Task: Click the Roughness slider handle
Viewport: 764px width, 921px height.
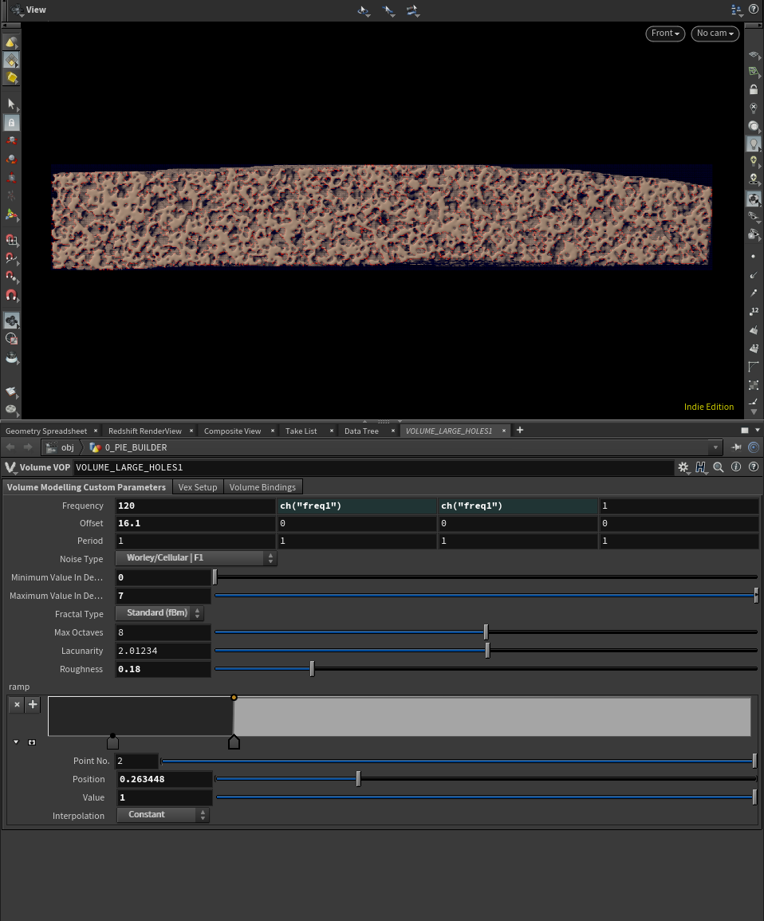Action: (312, 669)
